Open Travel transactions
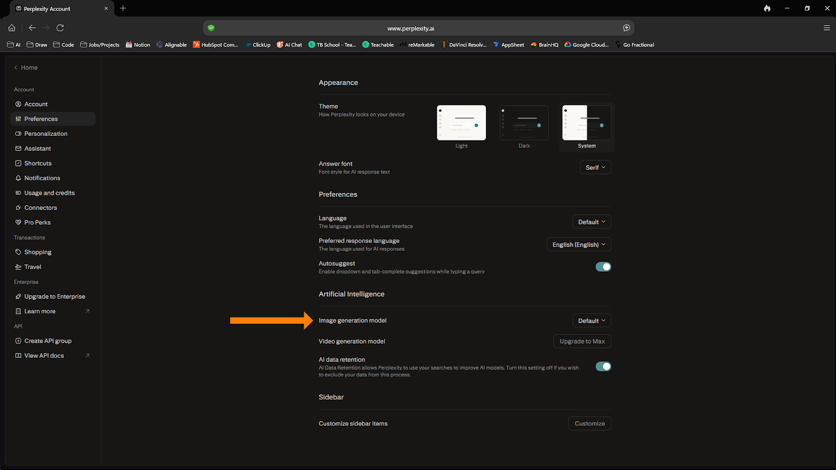This screenshot has height=470, width=836. (32, 266)
